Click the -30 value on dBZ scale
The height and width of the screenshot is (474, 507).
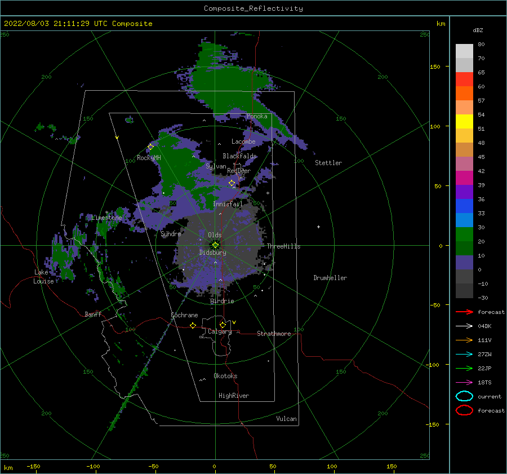point(483,298)
